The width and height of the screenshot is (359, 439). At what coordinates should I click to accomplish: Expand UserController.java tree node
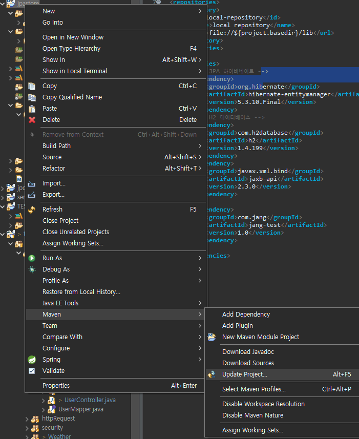[x=44, y=401]
